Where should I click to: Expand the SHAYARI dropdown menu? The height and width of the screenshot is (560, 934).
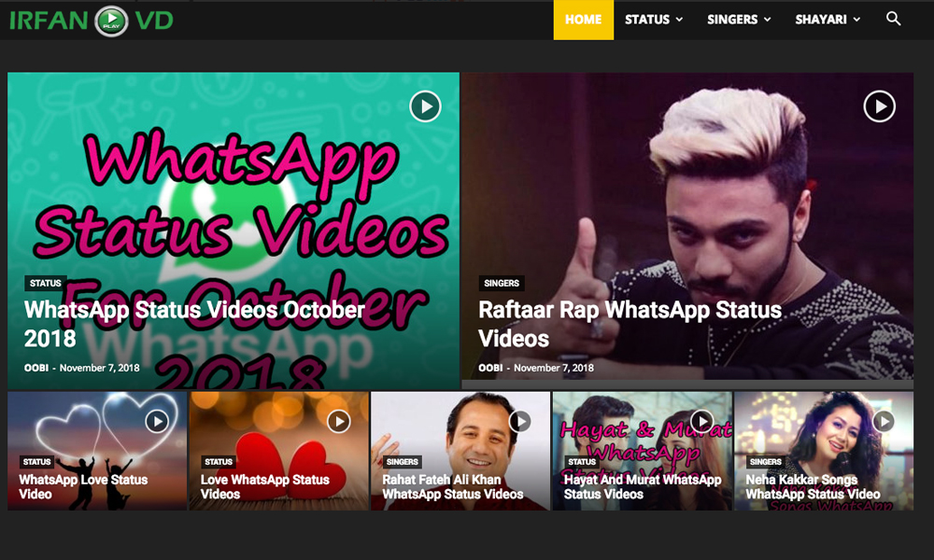coord(828,20)
